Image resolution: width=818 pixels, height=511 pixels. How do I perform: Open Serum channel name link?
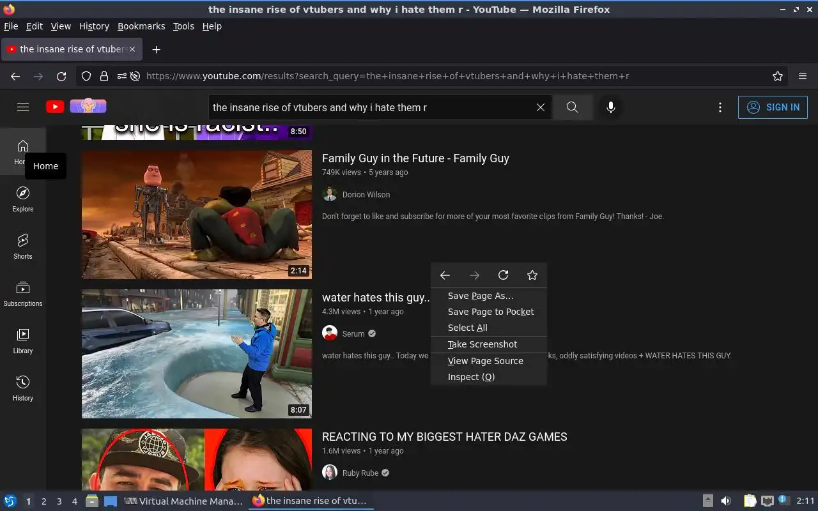click(x=353, y=334)
